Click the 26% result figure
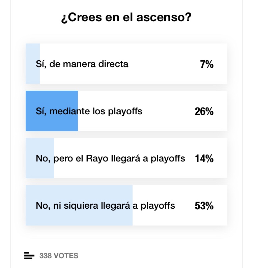The height and width of the screenshot is (268, 253). point(204,111)
